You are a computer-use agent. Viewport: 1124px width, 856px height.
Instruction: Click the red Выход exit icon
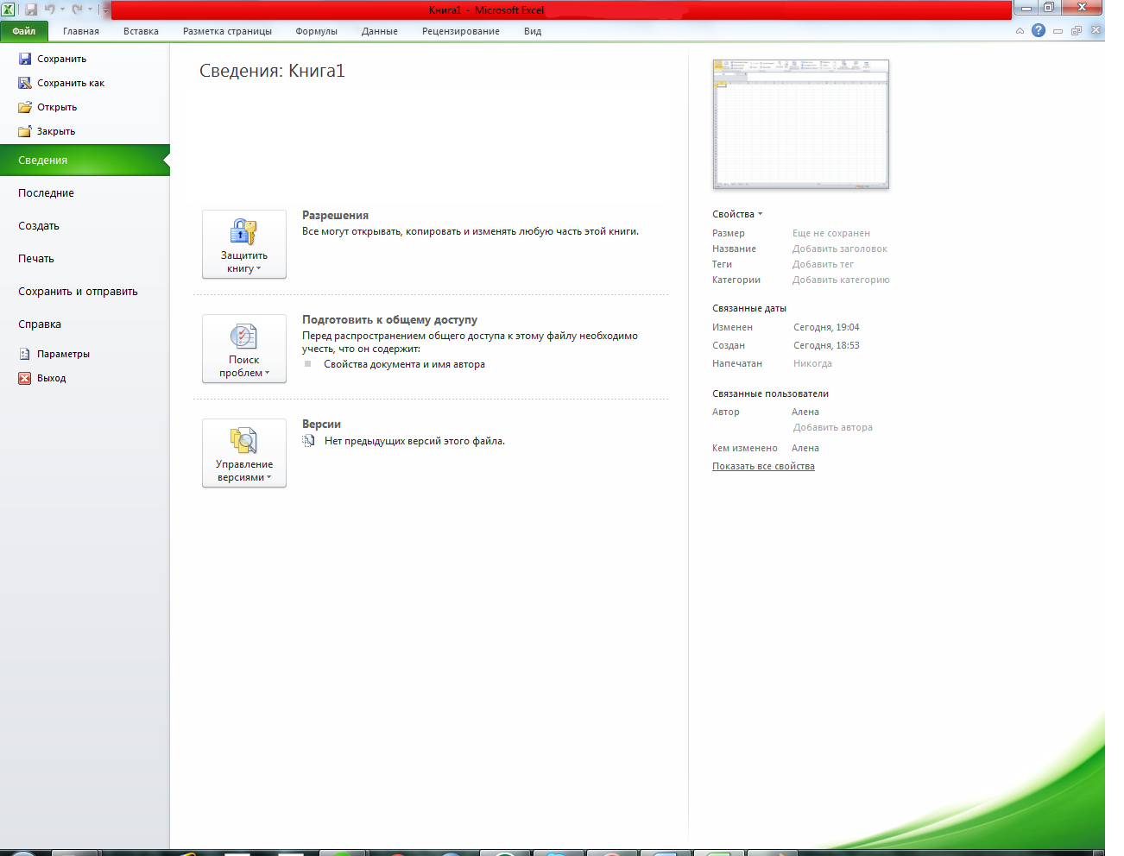coord(25,378)
